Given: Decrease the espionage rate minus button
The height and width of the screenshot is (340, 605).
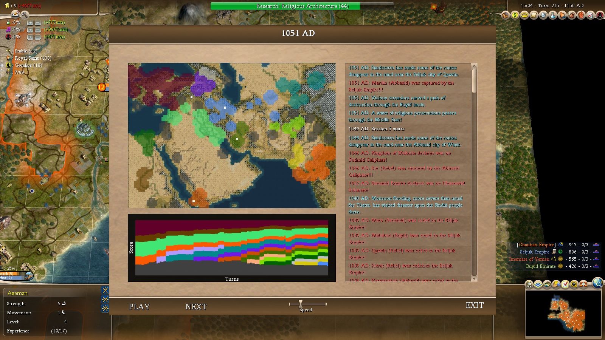Looking at the screenshot, I should point(38,37).
